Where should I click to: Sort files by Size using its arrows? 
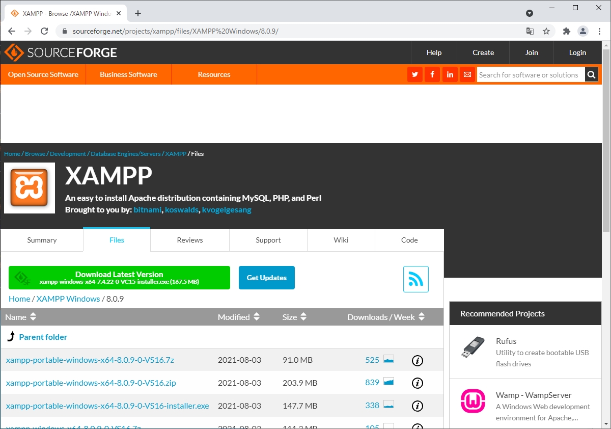304,316
